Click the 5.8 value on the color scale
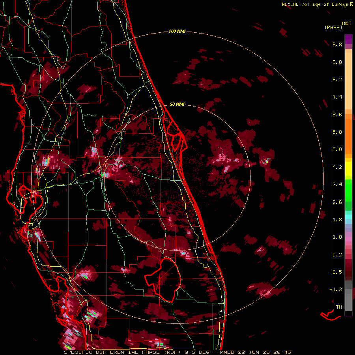The width and height of the screenshot is (355, 355). coord(337,132)
